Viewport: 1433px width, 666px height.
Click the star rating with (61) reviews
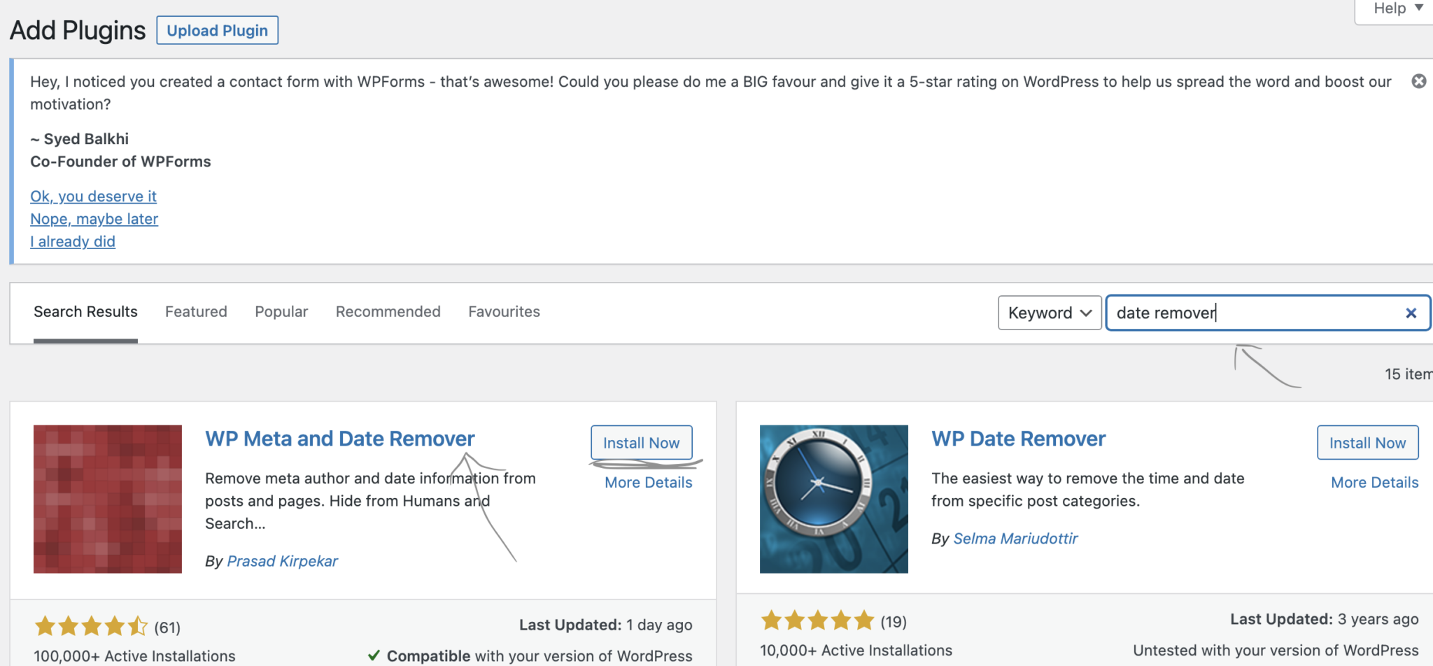click(91, 626)
